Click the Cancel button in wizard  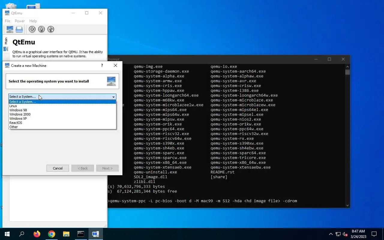pyautogui.click(x=58, y=168)
